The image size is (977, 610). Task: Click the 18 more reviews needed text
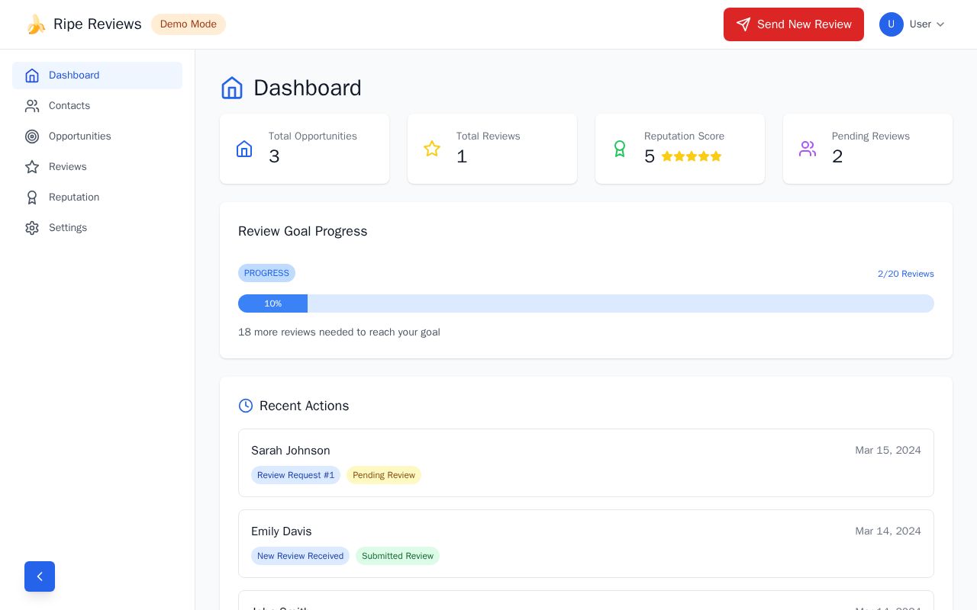(339, 332)
